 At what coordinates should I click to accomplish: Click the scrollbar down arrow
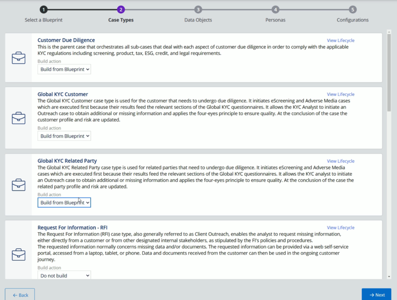(389, 277)
